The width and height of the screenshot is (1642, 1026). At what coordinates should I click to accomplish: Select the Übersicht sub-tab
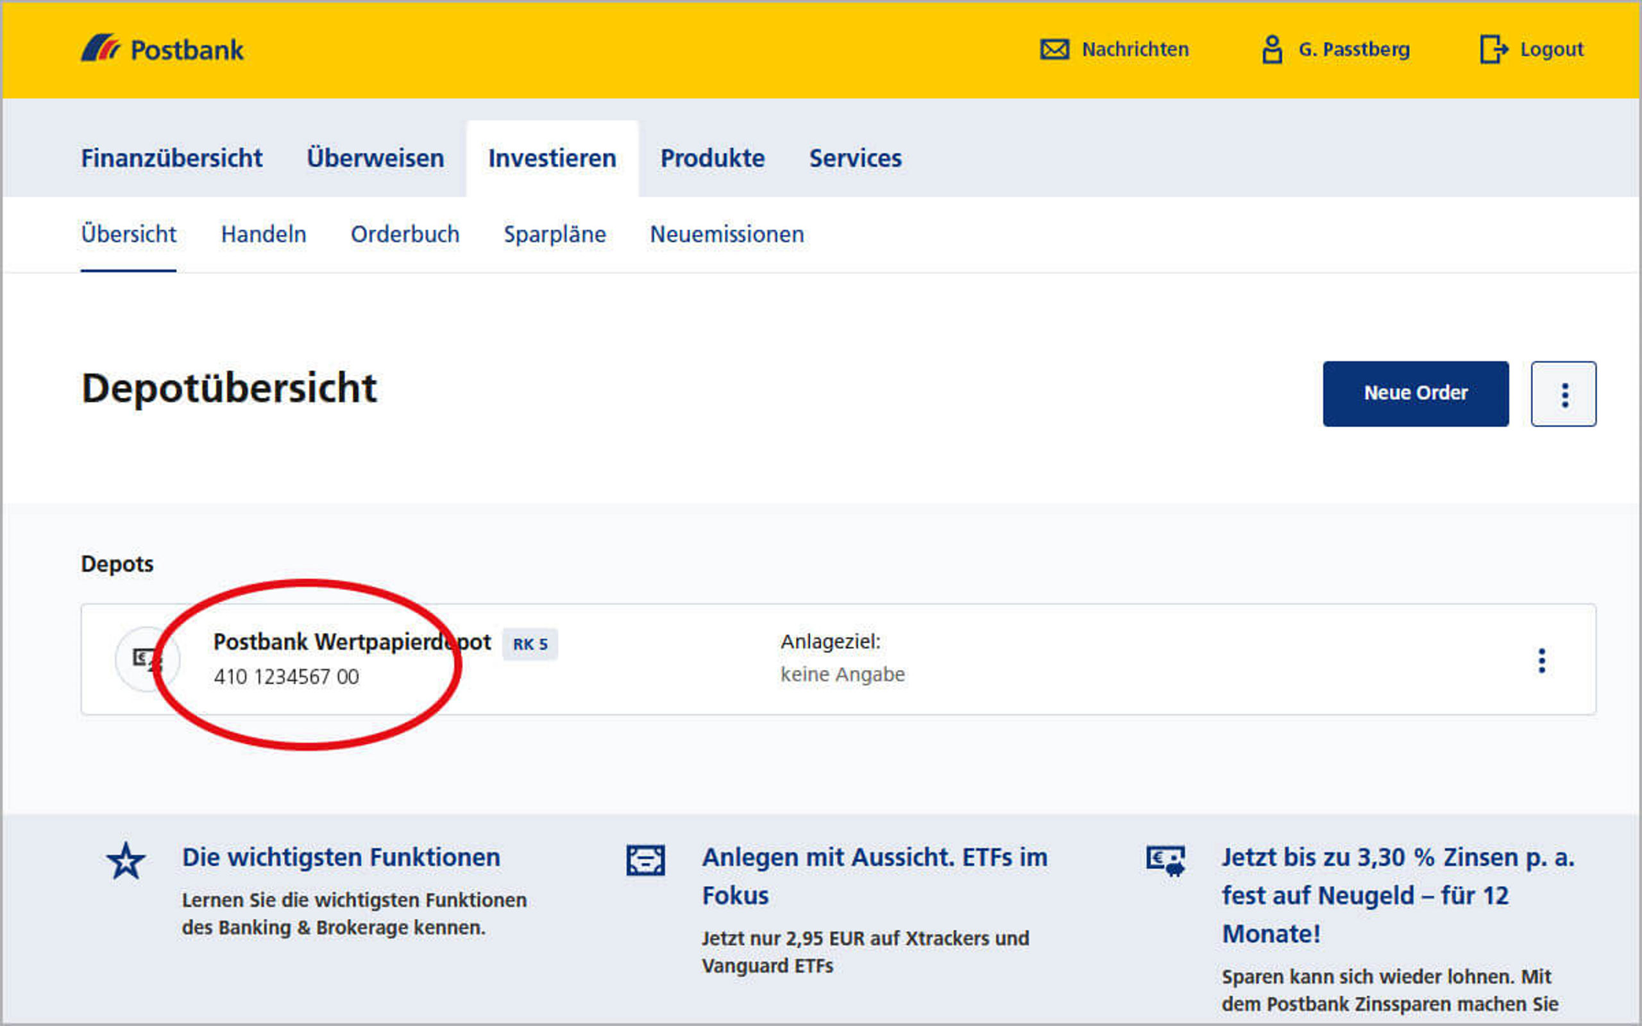coord(128,234)
